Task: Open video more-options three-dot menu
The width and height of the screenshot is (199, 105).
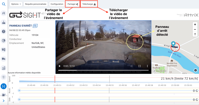Action: [147, 66]
